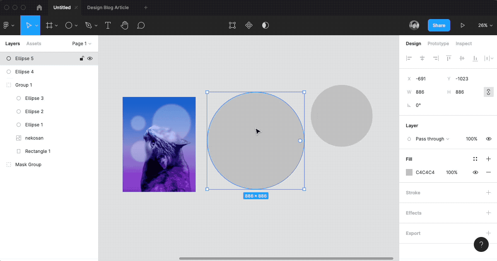This screenshot has width=497, height=261.
Task: Unlock the Ellipse 5 layer
Action: pos(82,58)
